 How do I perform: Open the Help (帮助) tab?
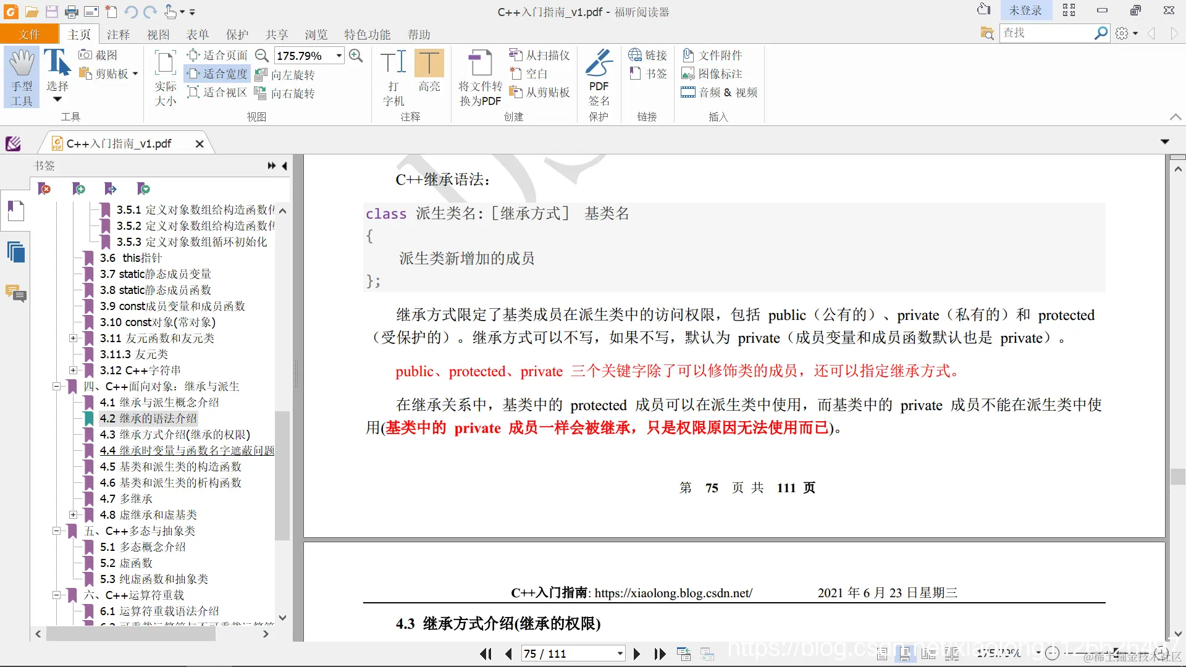pos(419,35)
